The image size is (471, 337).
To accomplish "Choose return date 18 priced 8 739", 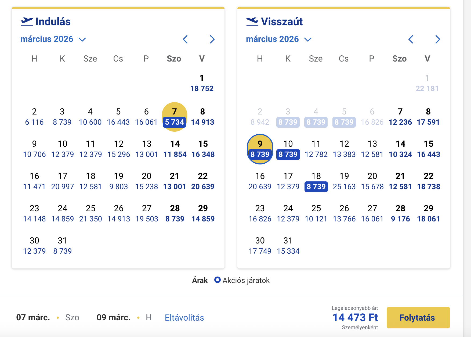I will [x=316, y=181].
